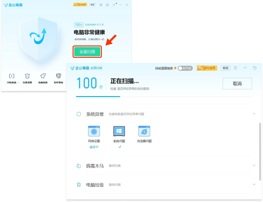Click the 电脑垃圾 section title
263x202 pixels.
click(x=95, y=185)
